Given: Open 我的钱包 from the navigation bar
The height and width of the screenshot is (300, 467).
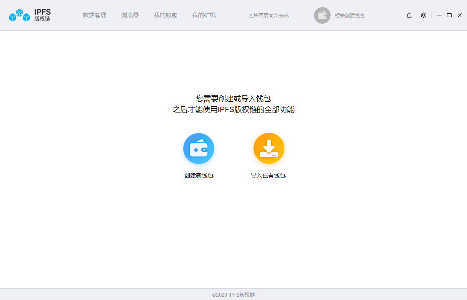Looking at the screenshot, I should pyautogui.click(x=165, y=15).
